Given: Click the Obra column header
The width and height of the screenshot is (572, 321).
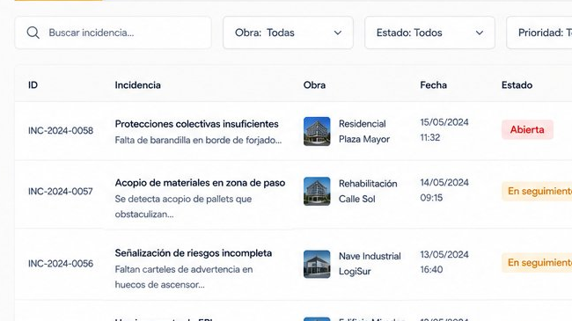Looking at the screenshot, I should (314, 85).
